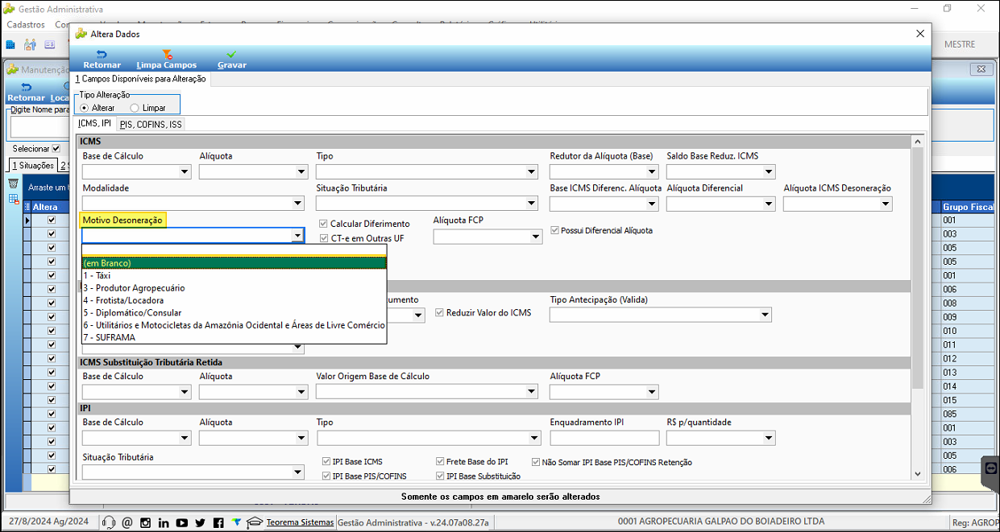
Task: Open Valor Origem Base de Cálculo dropdown
Action: 531,392
